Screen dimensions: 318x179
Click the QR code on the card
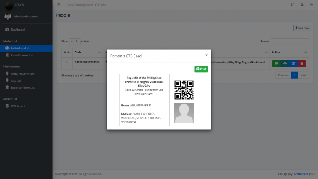pos(184,90)
